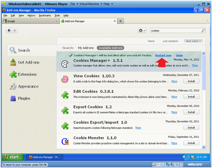
Task: Click the Export Cookies puzzle piece icon
Action: point(65,110)
